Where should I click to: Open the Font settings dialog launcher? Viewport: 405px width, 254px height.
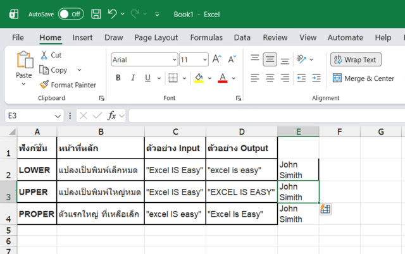point(239,98)
